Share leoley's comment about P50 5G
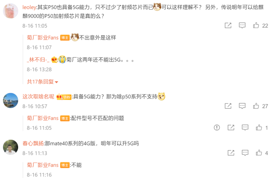Viewport: 270px width, 178px height. (x=228, y=25)
